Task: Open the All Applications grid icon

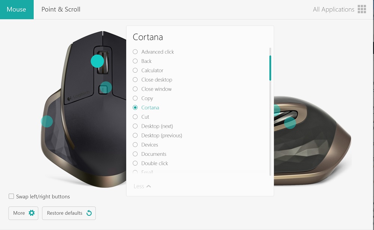Action: [x=362, y=9]
